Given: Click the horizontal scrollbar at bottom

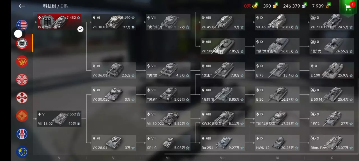Looking at the screenshot, I should pos(261,154).
